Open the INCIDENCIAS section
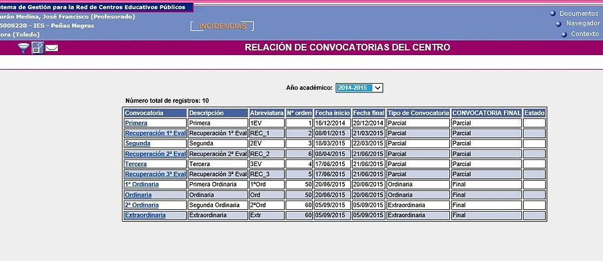Viewport: 603px width, 261px height. click(x=222, y=26)
